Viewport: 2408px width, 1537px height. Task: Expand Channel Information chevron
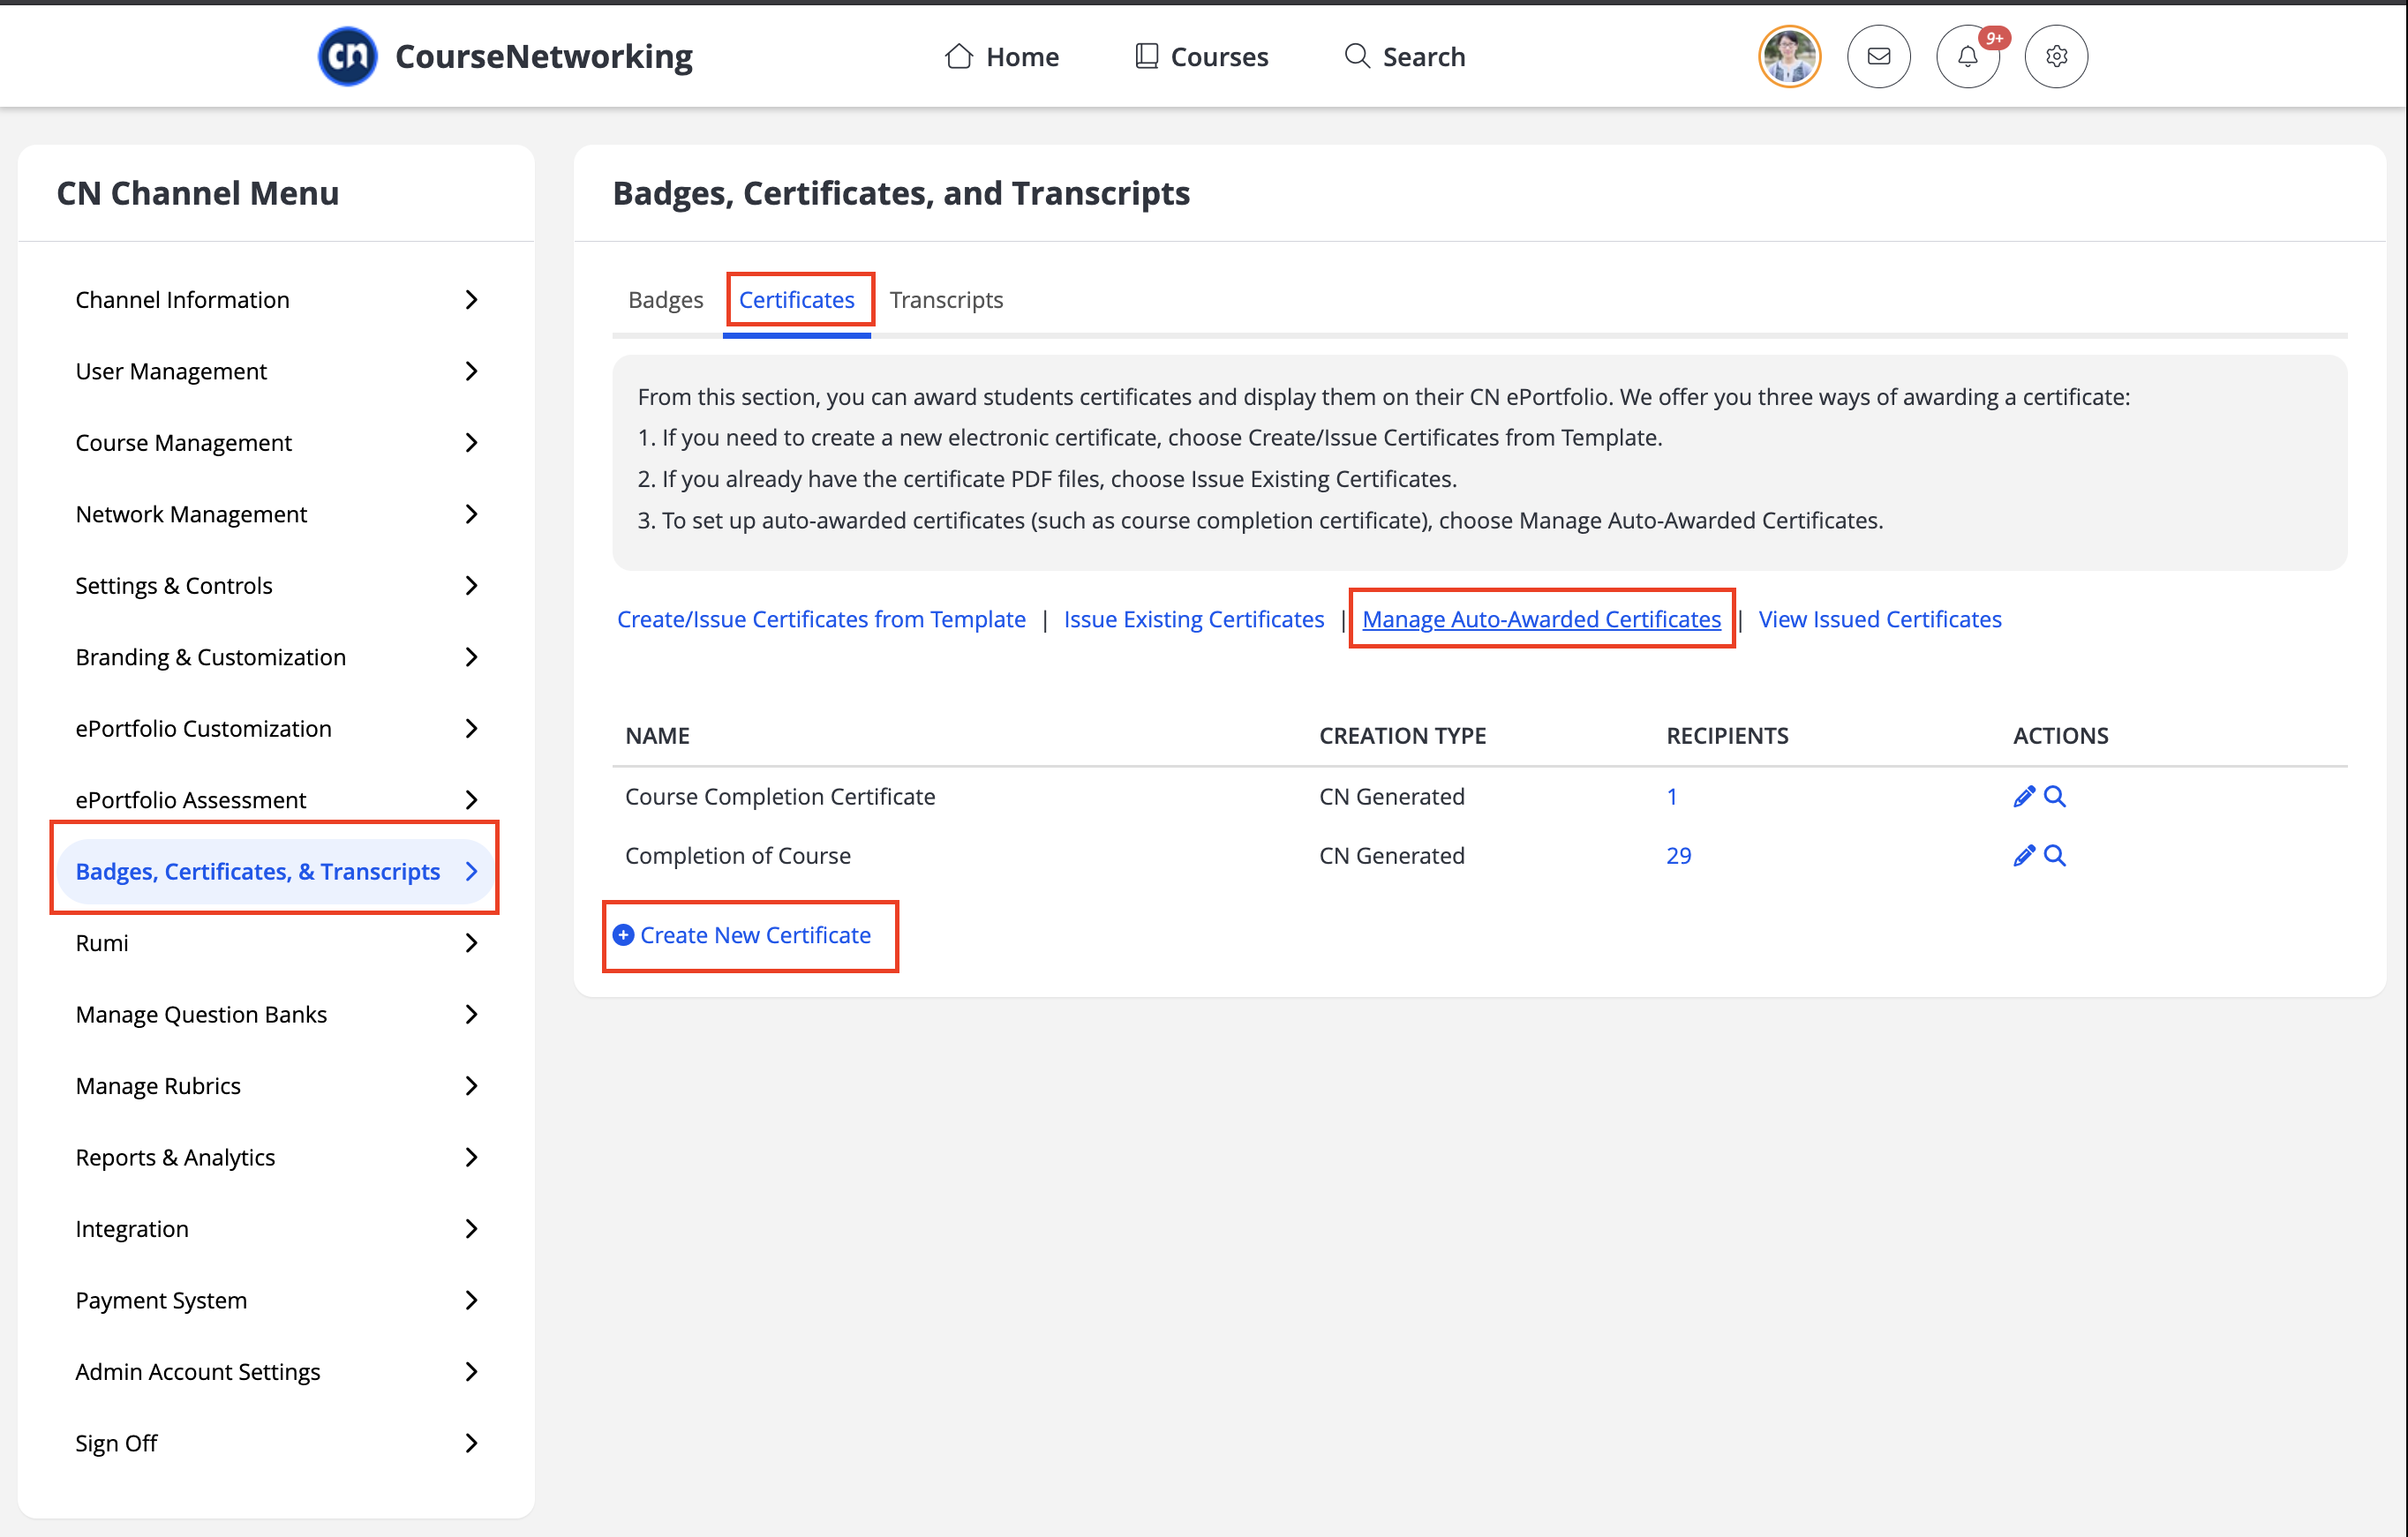(472, 300)
